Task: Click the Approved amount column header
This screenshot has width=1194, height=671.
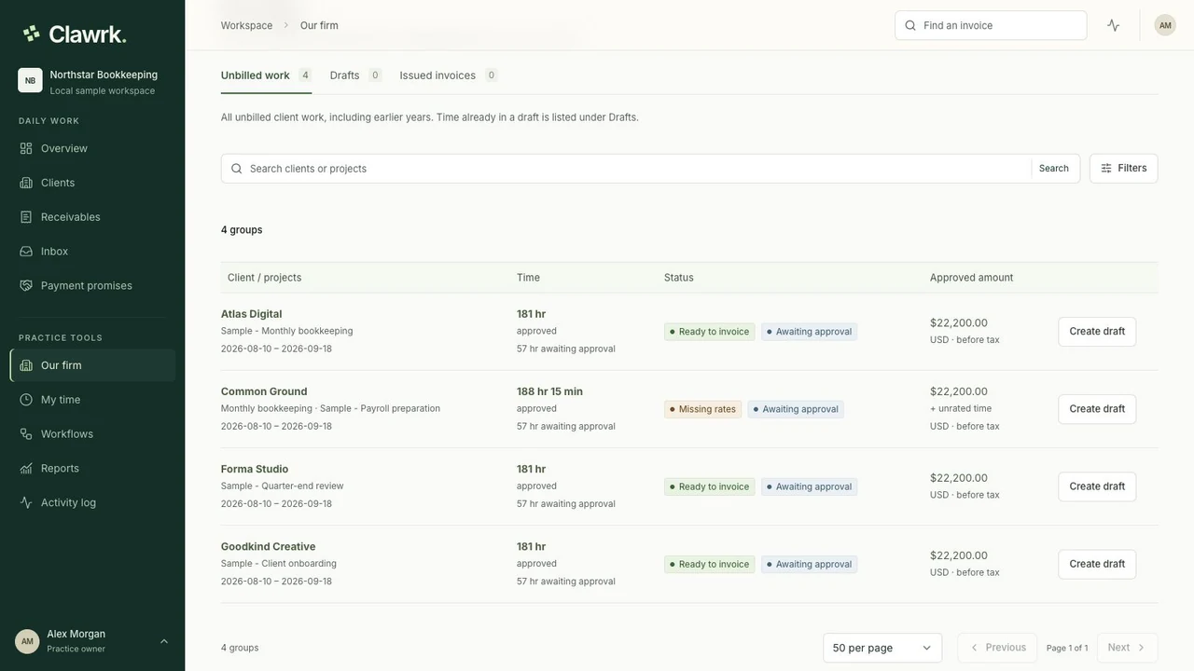Action: (x=972, y=278)
